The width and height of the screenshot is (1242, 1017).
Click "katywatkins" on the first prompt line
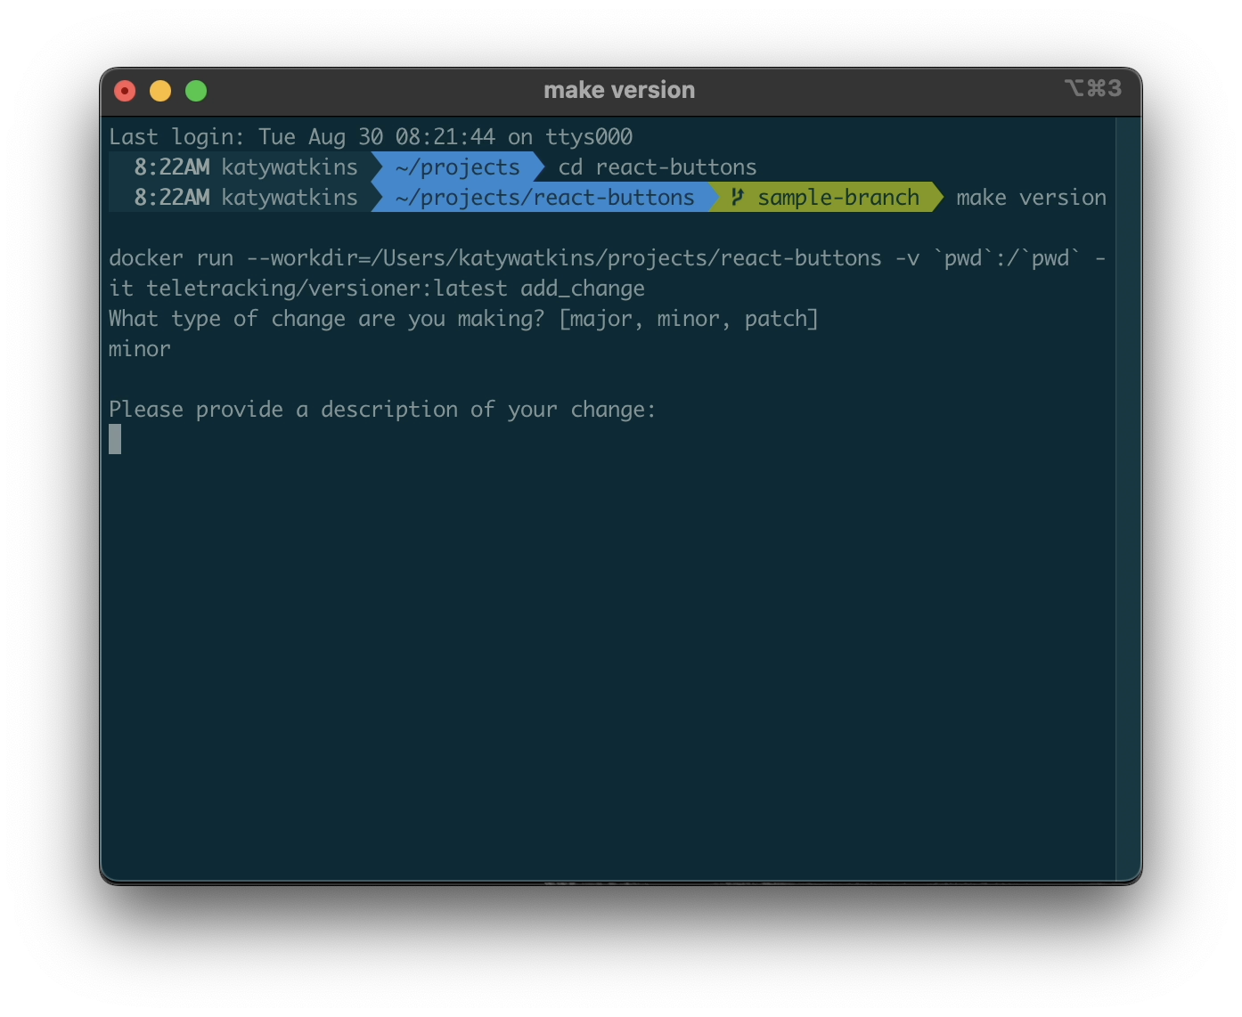pos(290,167)
